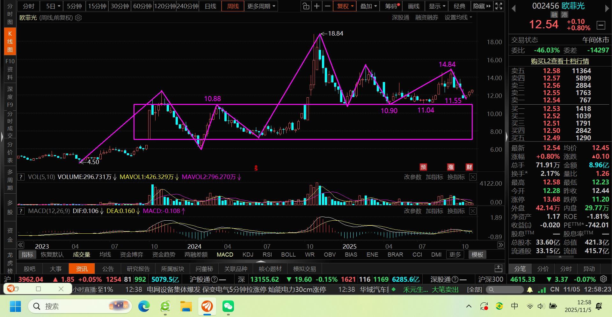Viewport: 612px width, 317px height.
Task: Switch to the 日线 period tab
Action: tap(210, 6)
